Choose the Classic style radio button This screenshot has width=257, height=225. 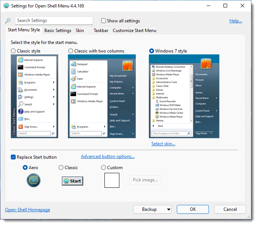pos(13,51)
